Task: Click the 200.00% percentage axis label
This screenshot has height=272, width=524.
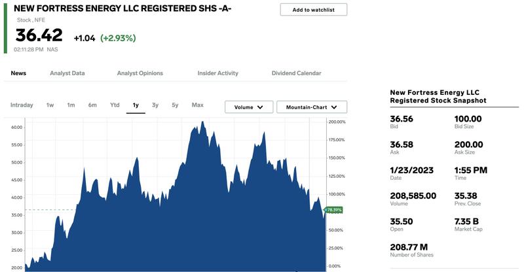Action: [x=337, y=122]
